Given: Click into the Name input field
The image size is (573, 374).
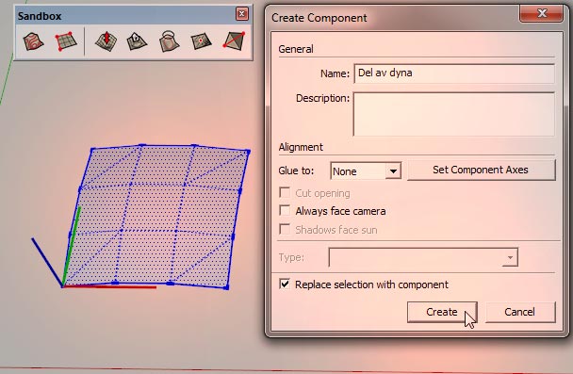Looking at the screenshot, I should point(454,73).
